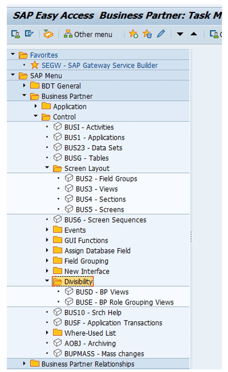Click the tree panel splitter handle
The height and width of the screenshot is (372, 228).
pos(191,237)
